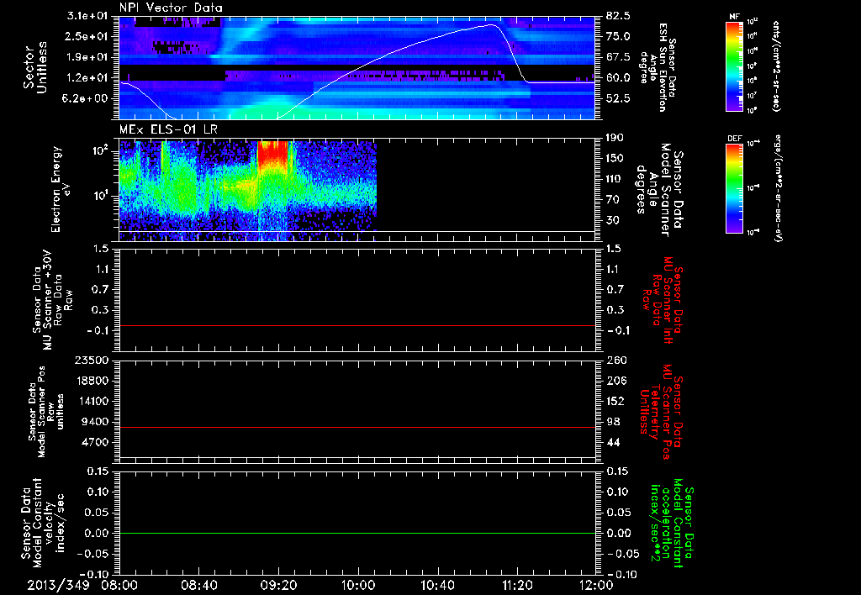Click the '11:20' time axis label
The width and height of the screenshot is (861, 595).
pos(517,585)
